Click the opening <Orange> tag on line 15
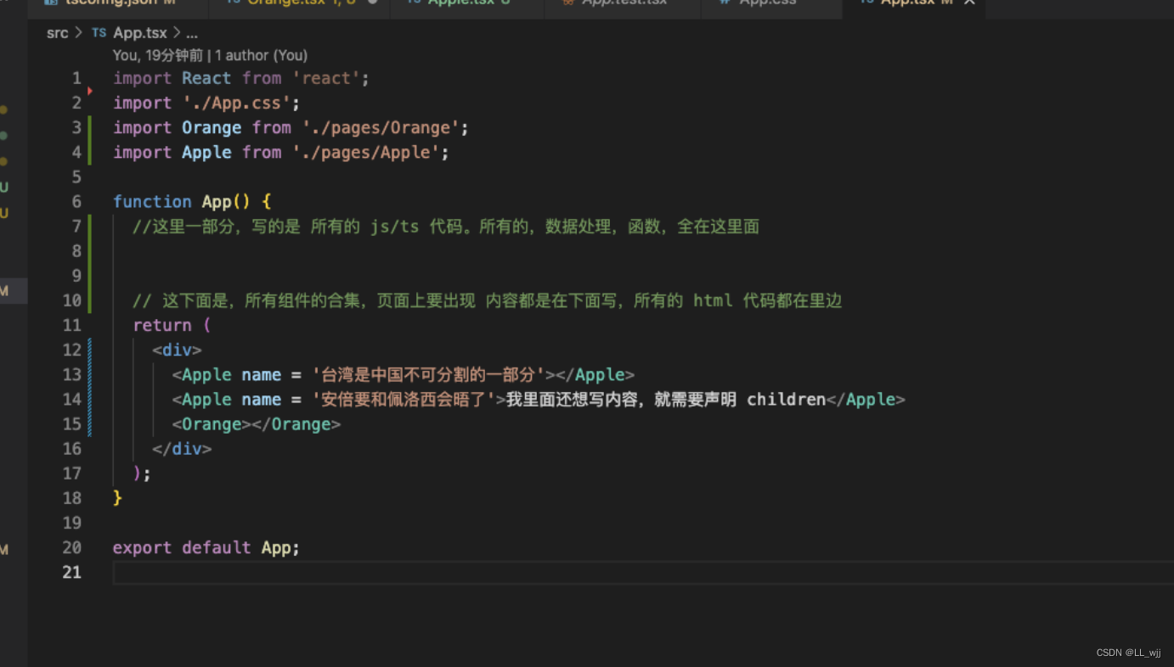The image size is (1174, 667). pyautogui.click(x=212, y=423)
